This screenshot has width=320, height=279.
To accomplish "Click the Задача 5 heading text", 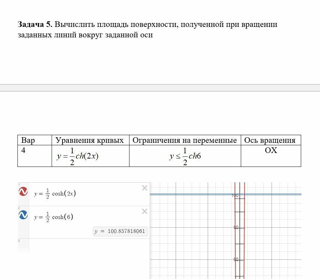I will tap(35, 24).
